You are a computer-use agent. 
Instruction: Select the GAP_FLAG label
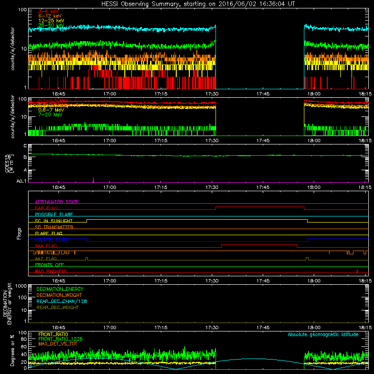coord(46,208)
